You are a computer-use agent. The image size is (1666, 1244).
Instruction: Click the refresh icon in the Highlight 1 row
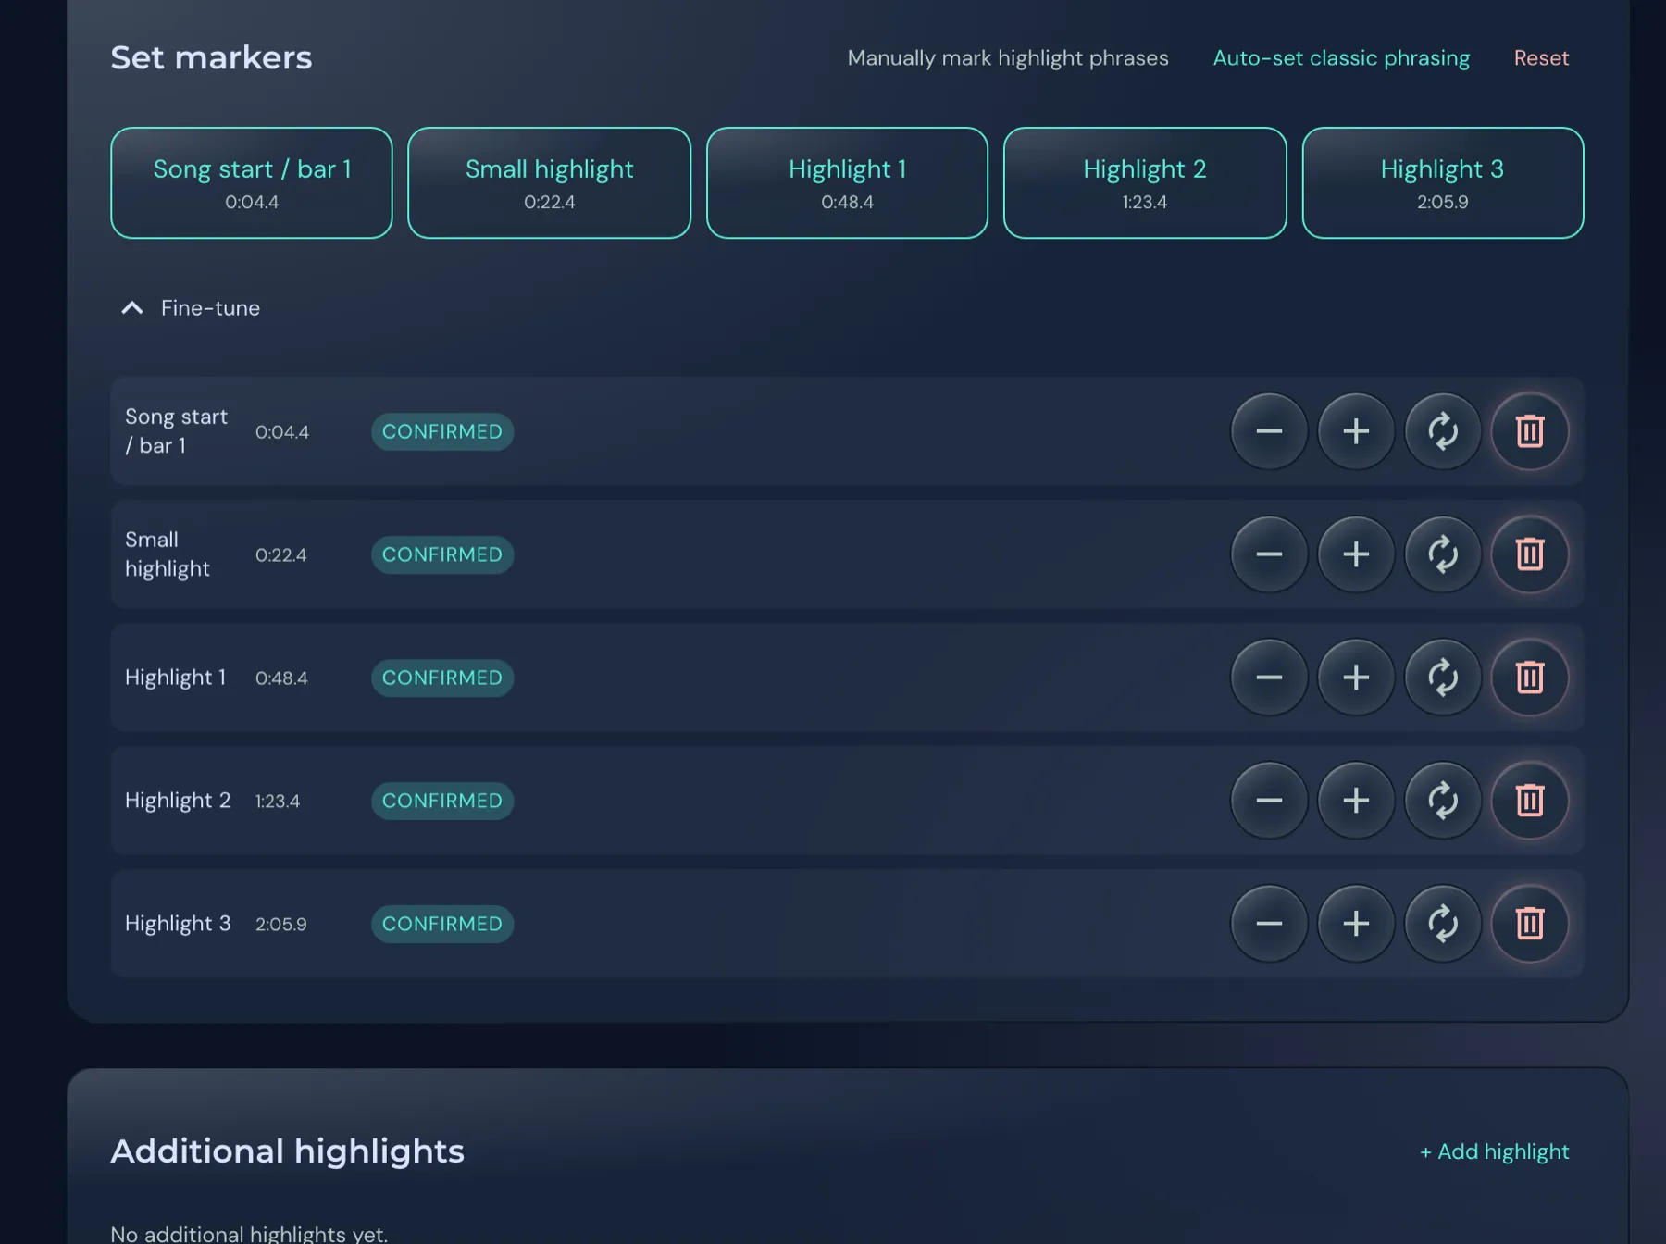coord(1443,678)
